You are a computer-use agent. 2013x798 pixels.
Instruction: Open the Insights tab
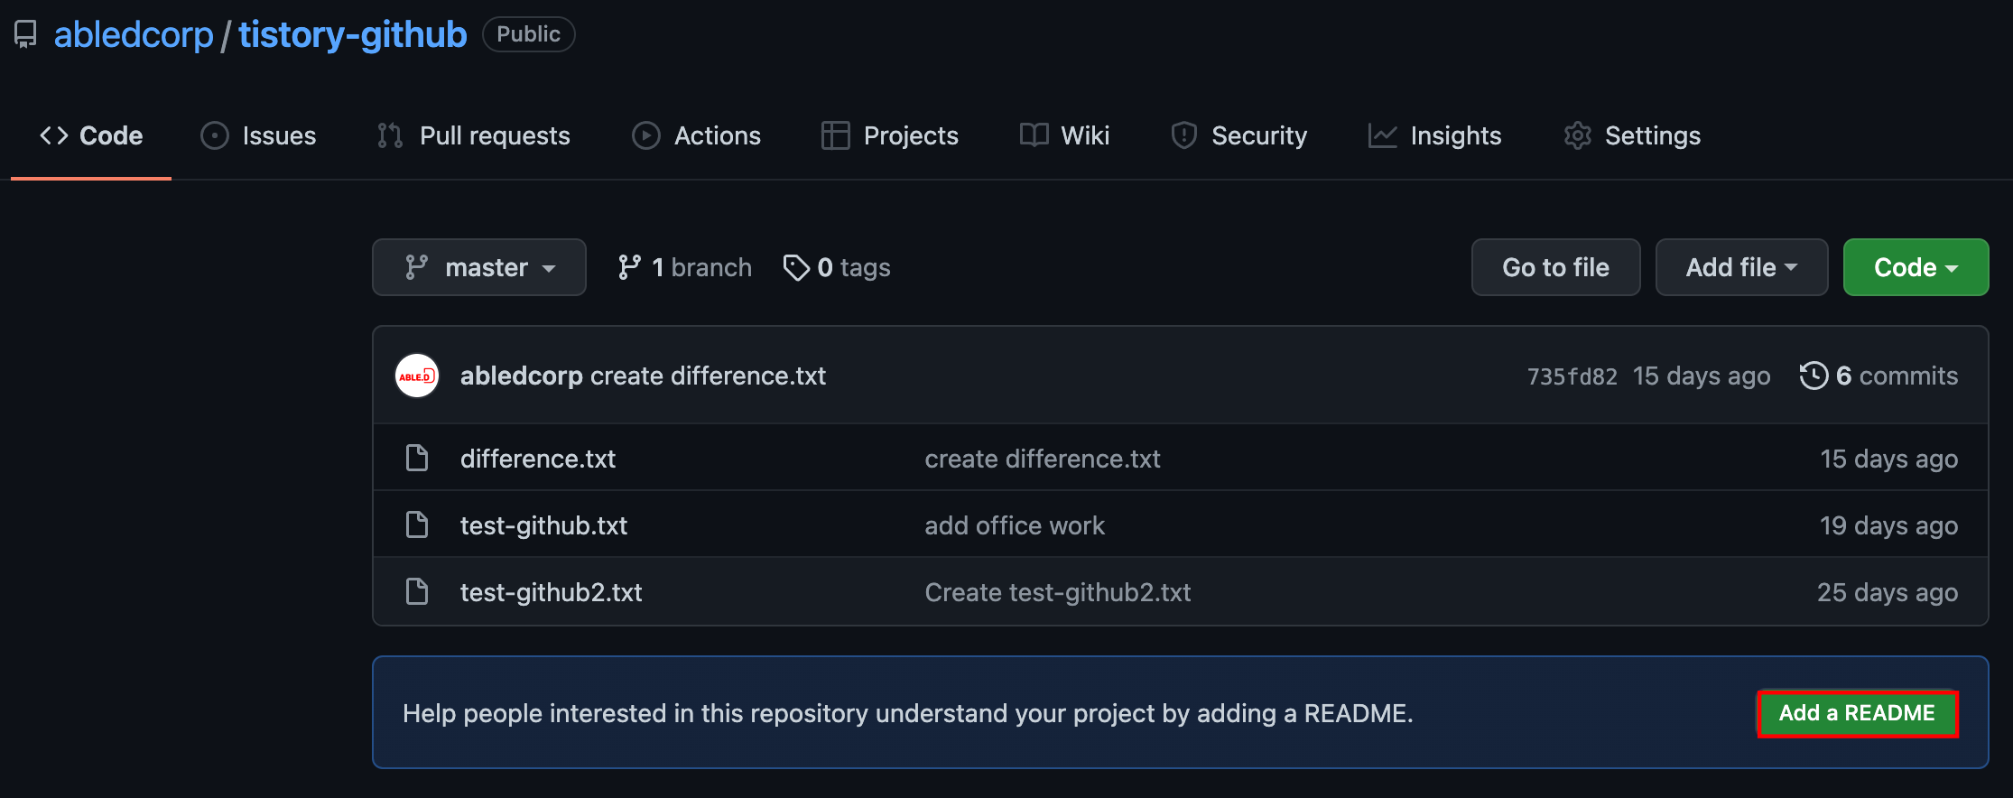click(x=1434, y=135)
